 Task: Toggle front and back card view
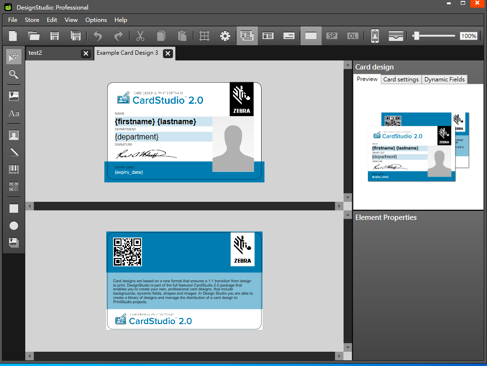point(247,36)
